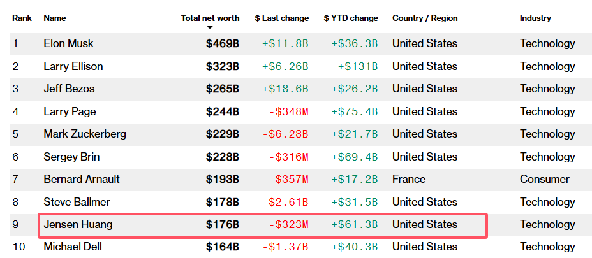This screenshot has width=592, height=258.
Task: Click the Consumer industry cell
Action: point(544,179)
